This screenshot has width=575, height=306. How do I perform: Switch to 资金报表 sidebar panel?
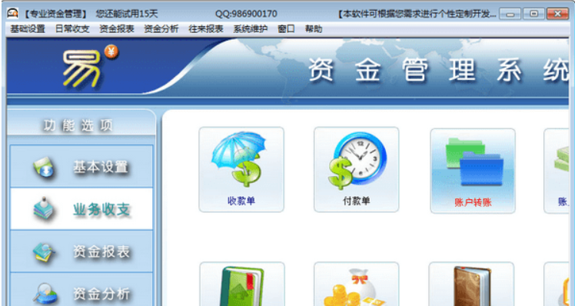click(x=81, y=251)
